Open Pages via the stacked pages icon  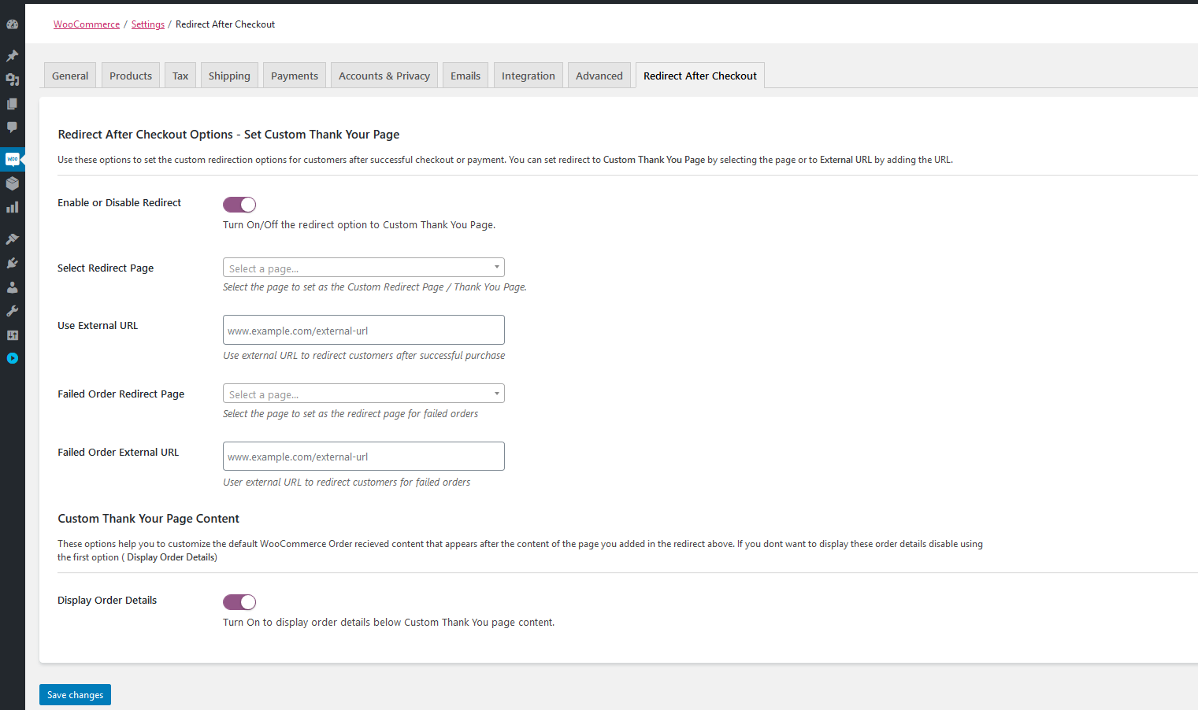coord(12,104)
